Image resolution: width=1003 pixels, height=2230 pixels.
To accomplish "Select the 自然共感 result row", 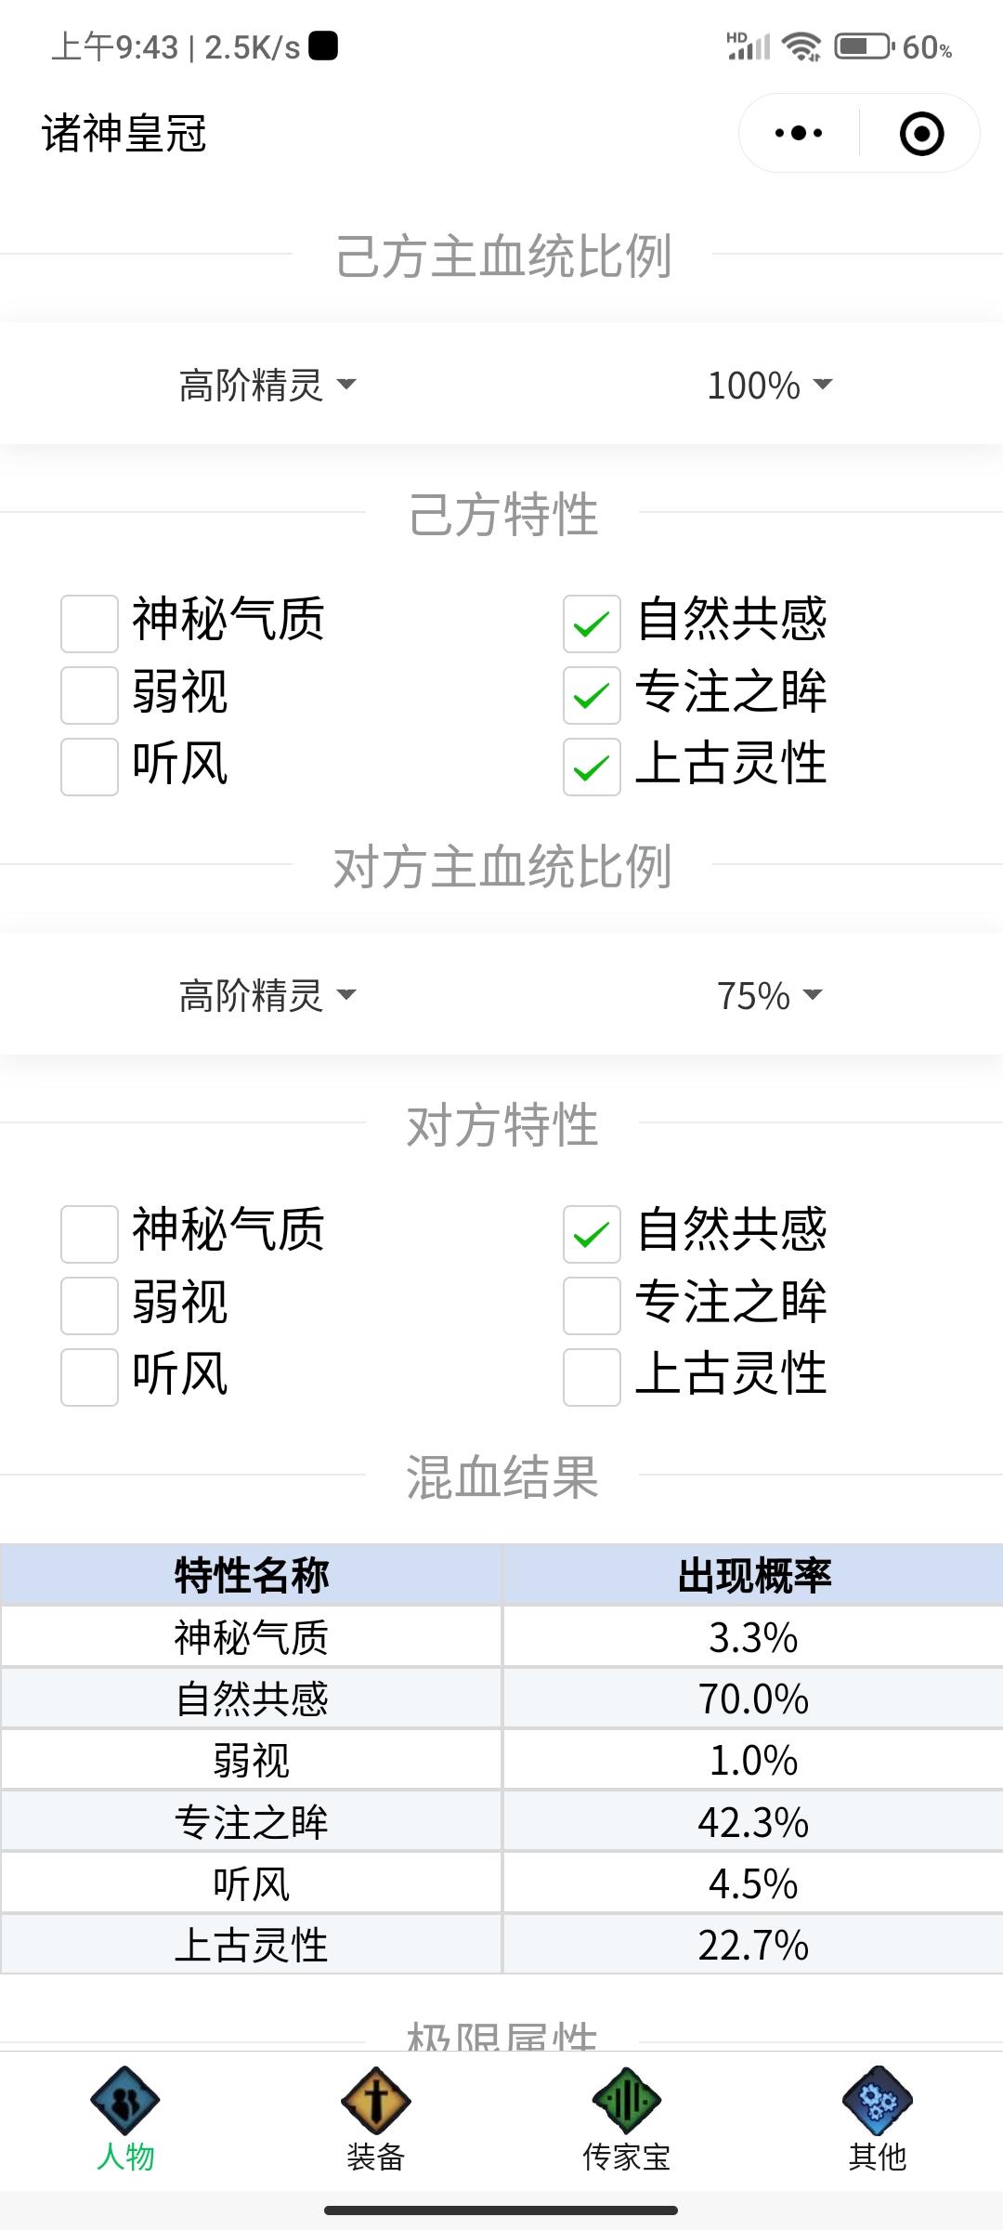I will [x=501, y=1699].
